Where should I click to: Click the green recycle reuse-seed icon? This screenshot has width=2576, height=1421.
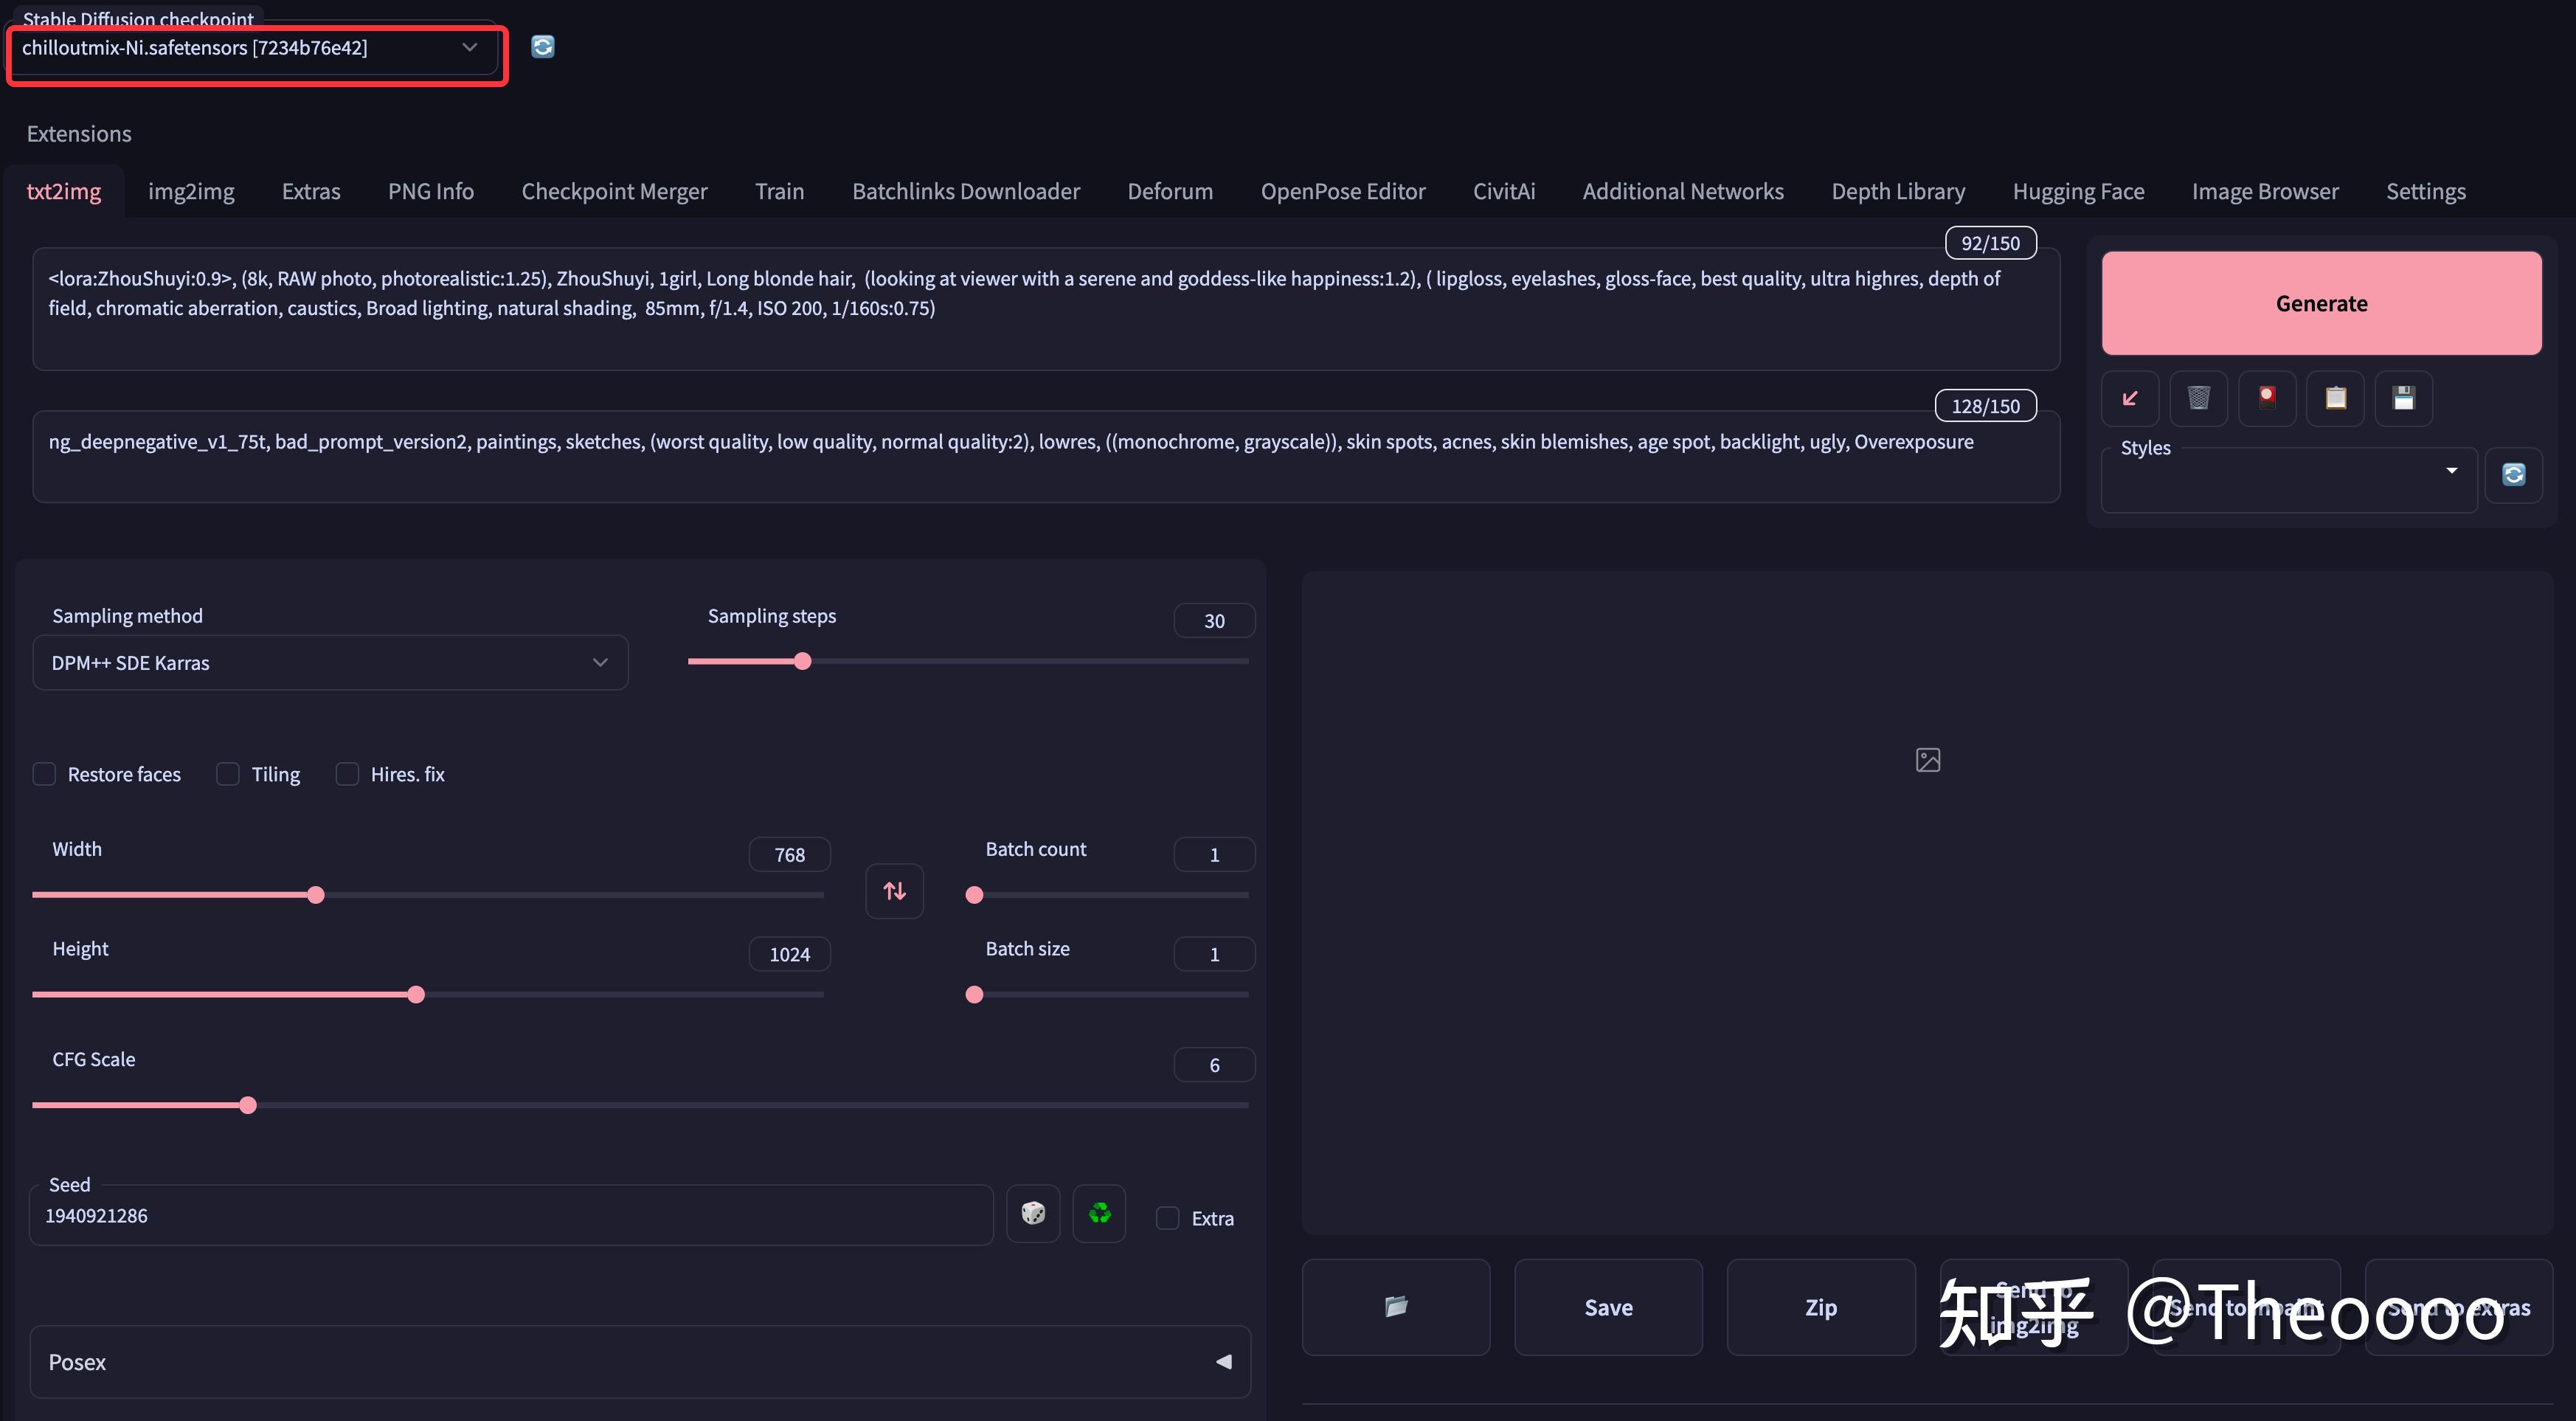pyautogui.click(x=1099, y=1214)
